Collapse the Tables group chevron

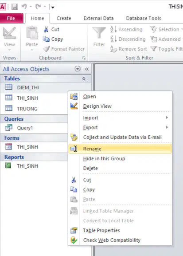[84, 79]
